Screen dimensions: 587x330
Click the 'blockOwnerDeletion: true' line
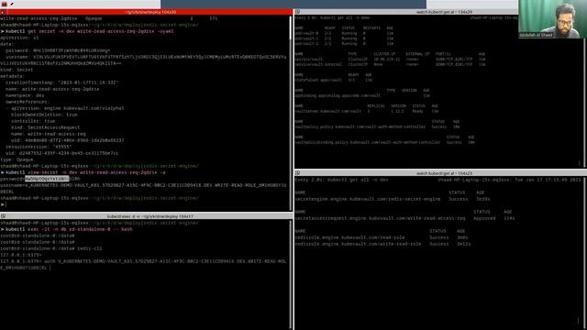point(44,115)
